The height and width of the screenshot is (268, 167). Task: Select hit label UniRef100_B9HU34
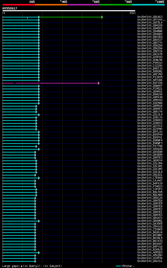click(x=150, y=95)
